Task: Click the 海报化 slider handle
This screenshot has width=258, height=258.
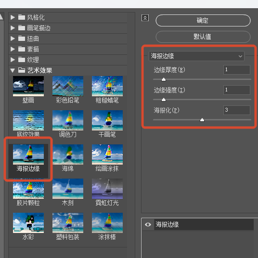Action: coord(202,120)
